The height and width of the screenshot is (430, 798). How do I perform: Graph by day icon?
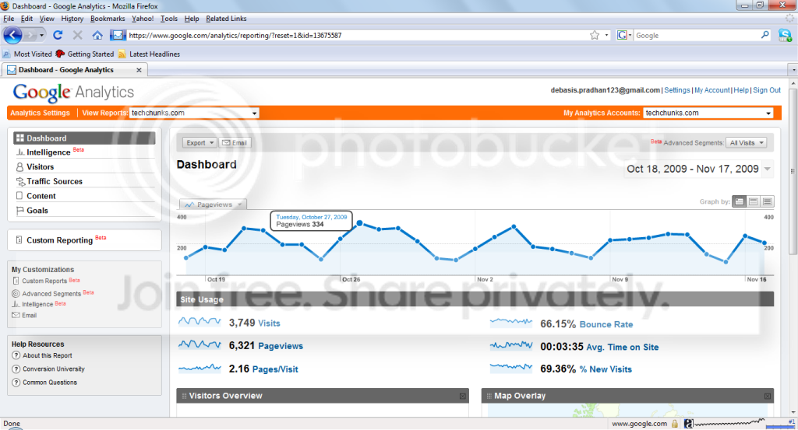click(739, 201)
